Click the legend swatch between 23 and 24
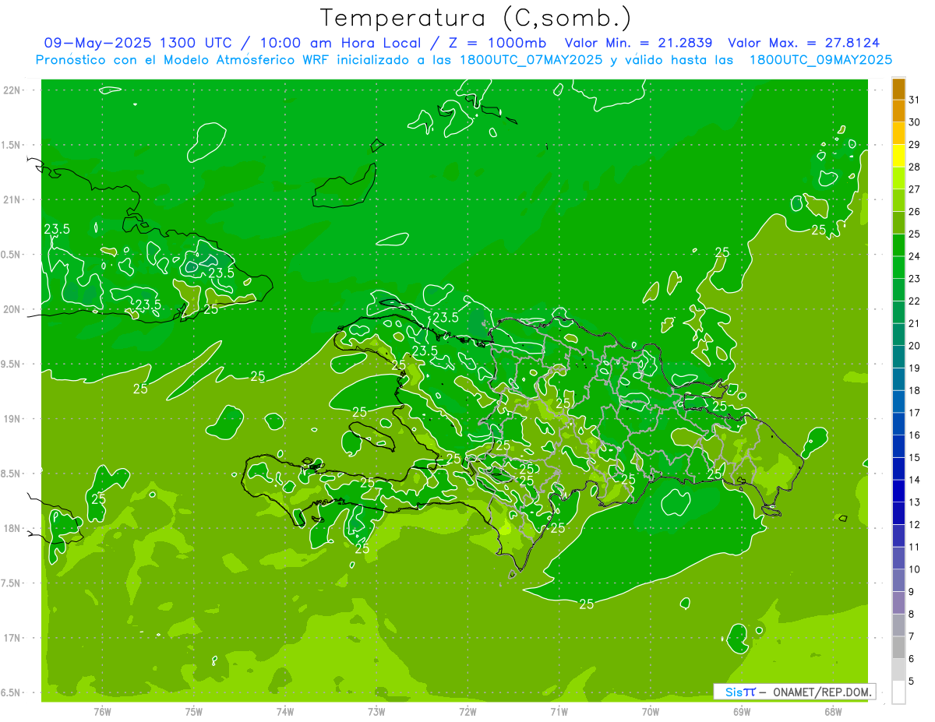The width and height of the screenshot is (935, 722). [x=898, y=267]
